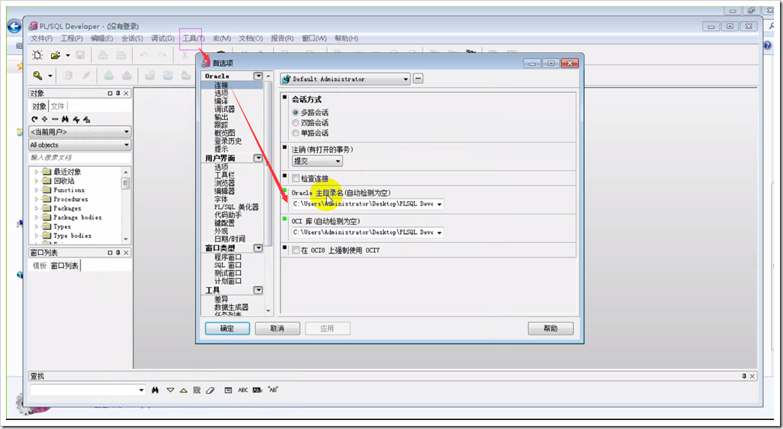The width and height of the screenshot is (783, 429).
Task: Open the 帮助(H) menu
Action: [x=346, y=38]
